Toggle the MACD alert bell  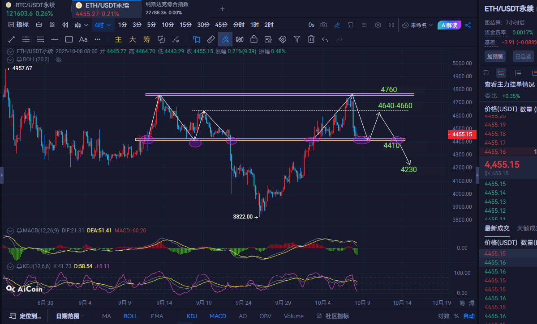[x=19, y=231]
